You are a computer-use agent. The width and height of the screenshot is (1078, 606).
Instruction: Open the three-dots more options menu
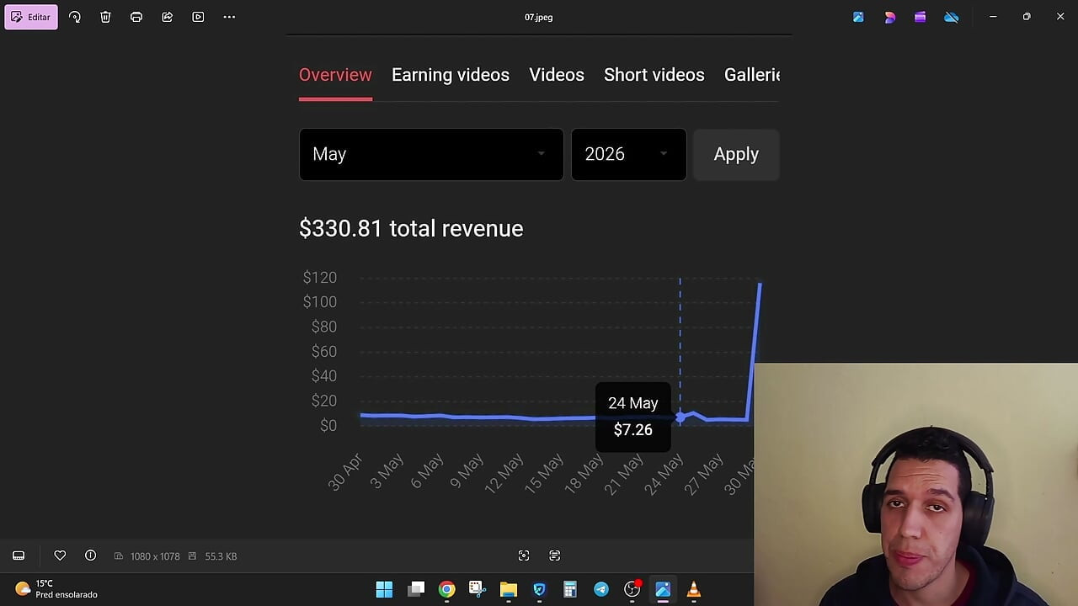(x=229, y=17)
